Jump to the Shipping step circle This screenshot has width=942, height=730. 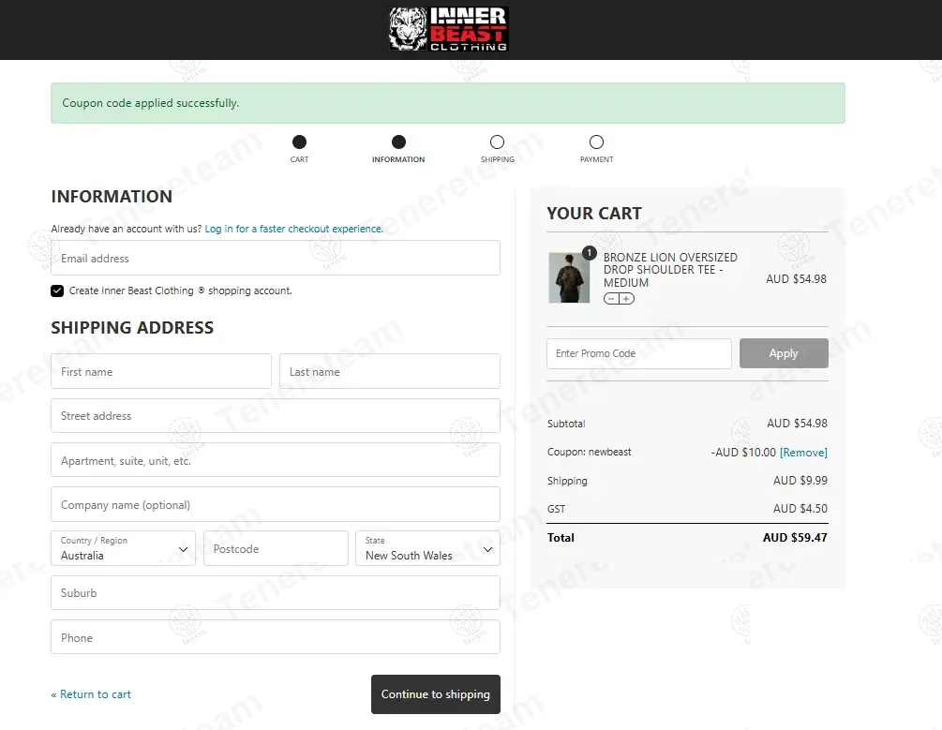click(x=497, y=142)
